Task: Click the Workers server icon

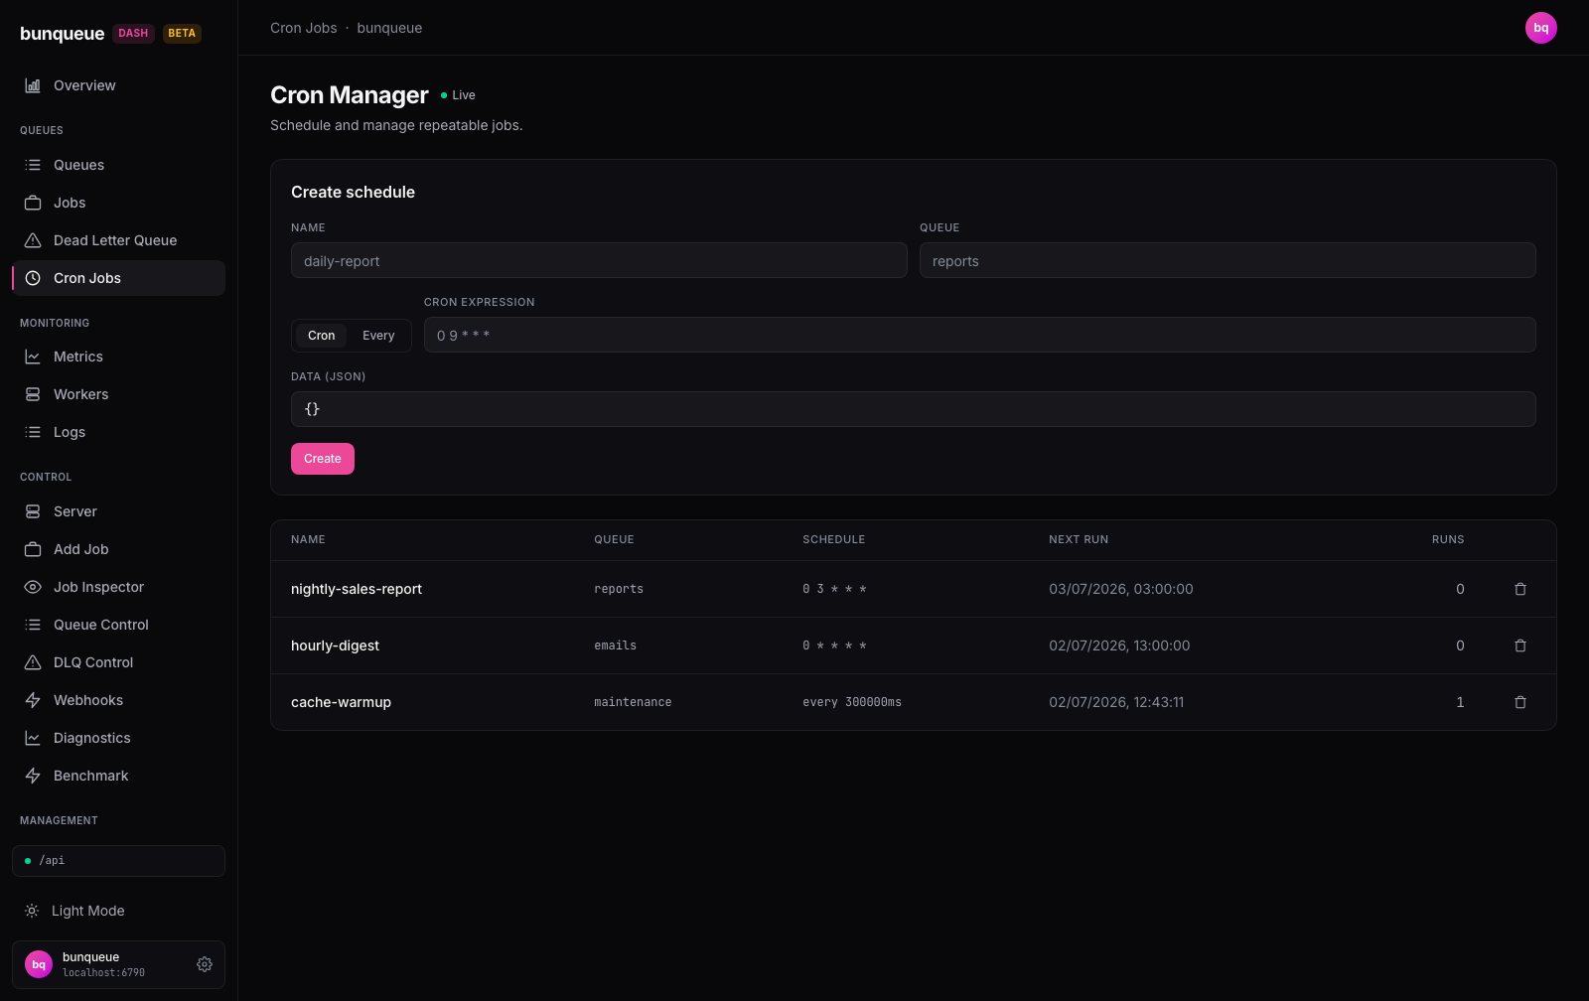Action: 33,394
